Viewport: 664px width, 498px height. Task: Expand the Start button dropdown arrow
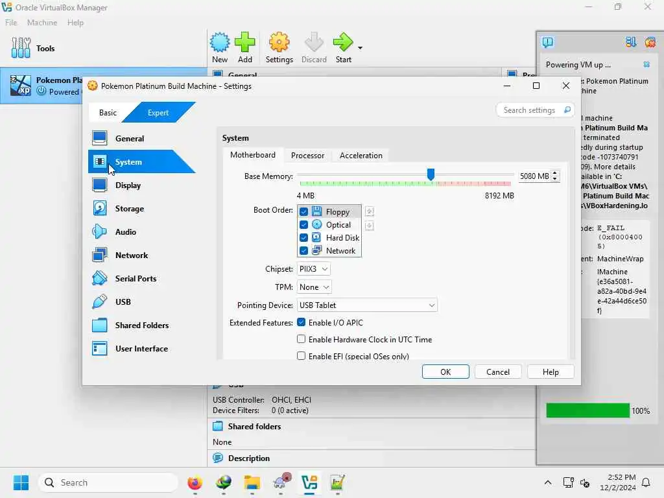[x=360, y=48]
